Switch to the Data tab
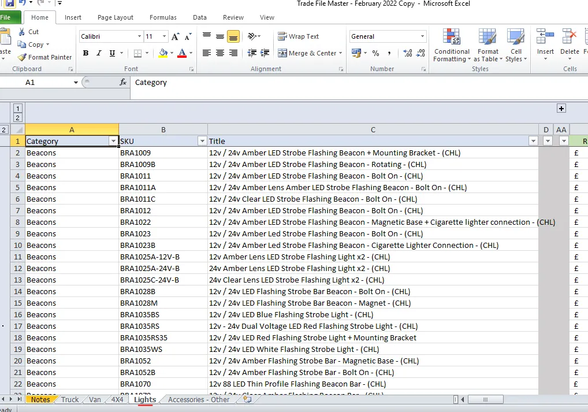The image size is (588, 412). (200, 18)
